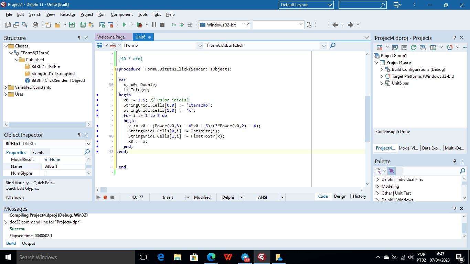Open the Model Vi... tab in Projects panel
This screenshot has width=470, height=264.
pyautogui.click(x=408, y=148)
